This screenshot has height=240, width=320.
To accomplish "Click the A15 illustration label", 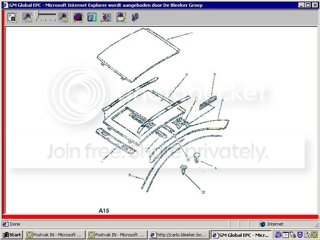I will (104, 211).
